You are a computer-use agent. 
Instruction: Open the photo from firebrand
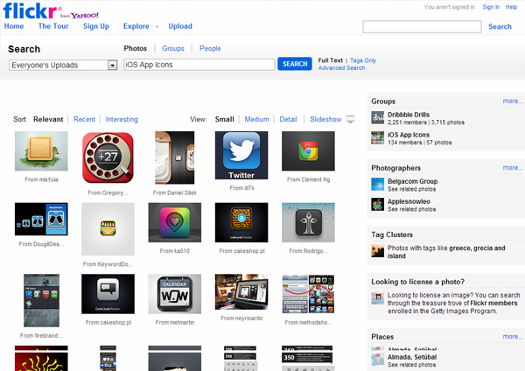pyautogui.click(x=41, y=300)
